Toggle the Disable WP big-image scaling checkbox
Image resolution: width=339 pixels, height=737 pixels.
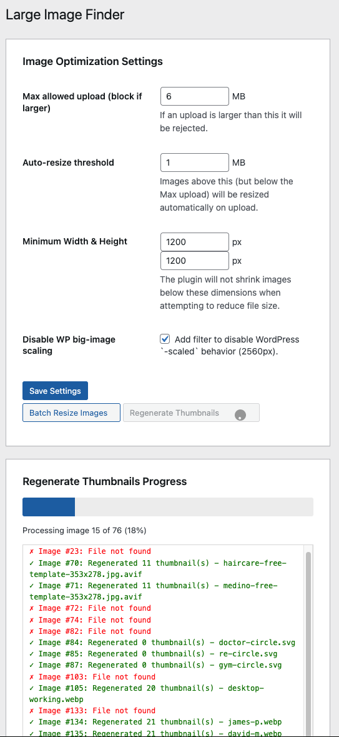165,339
